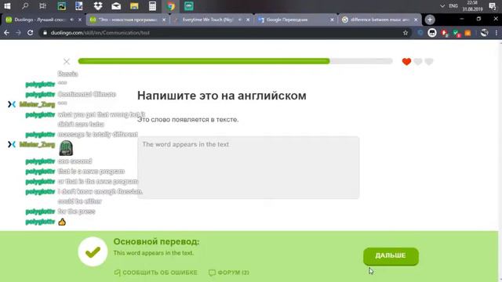Open File Explorer from the taskbar
502x282 pixels.
[x=134, y=6]
